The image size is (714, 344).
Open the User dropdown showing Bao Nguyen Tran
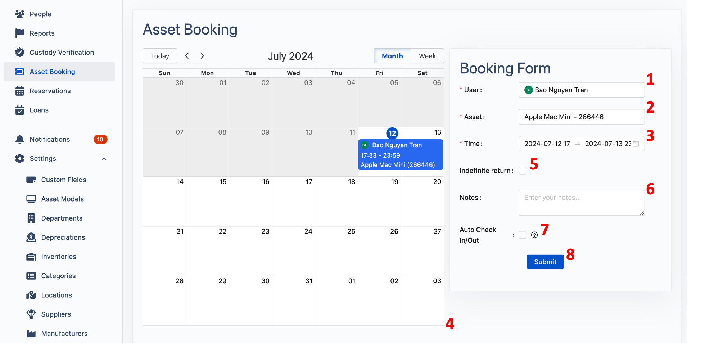point(581,90)
